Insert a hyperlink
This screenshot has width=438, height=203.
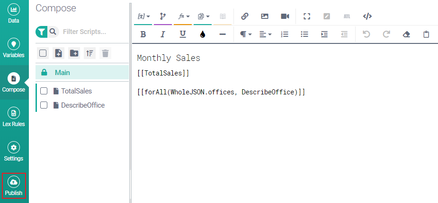pyautogui.click(x=245, y=17)
